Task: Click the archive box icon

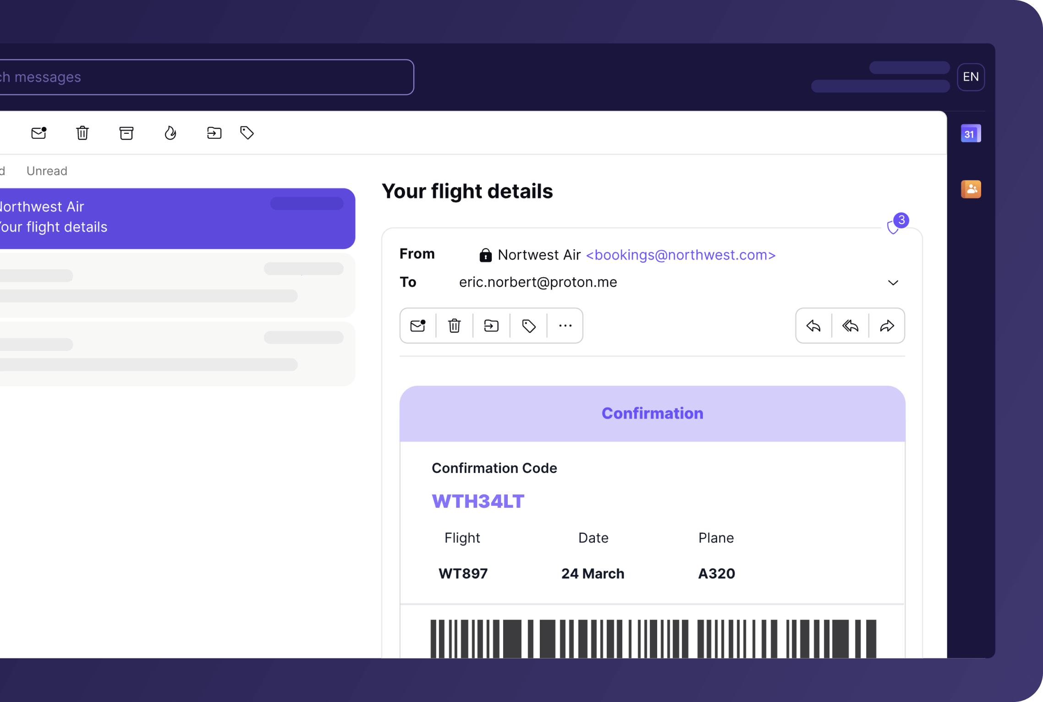Action: pos(126,133)
